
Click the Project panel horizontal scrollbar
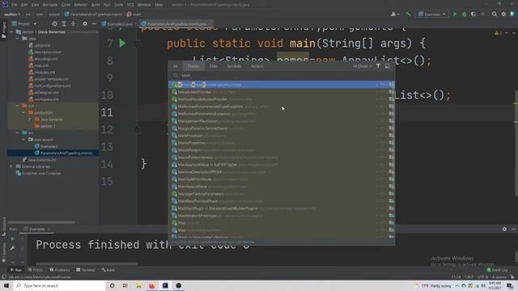(41, 222)
